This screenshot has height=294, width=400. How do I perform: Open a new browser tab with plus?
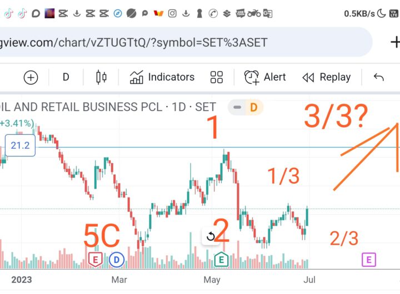click(395, 42)
